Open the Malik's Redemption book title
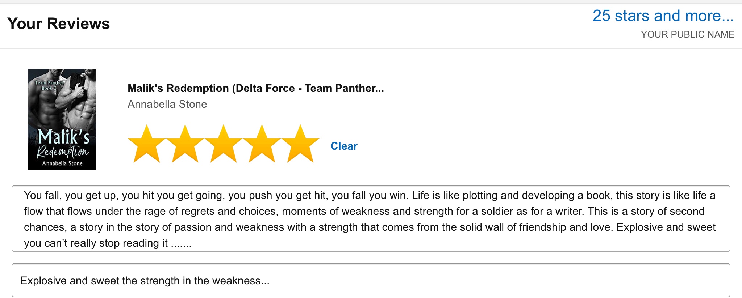The height and width of the screenshot is (298, 742). coord(255,88)
